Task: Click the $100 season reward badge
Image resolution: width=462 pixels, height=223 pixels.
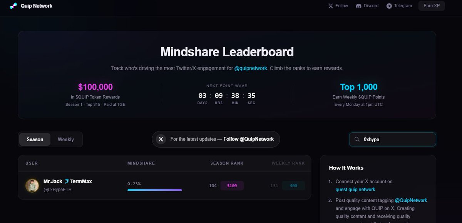Action: click(x=232, y=186)
